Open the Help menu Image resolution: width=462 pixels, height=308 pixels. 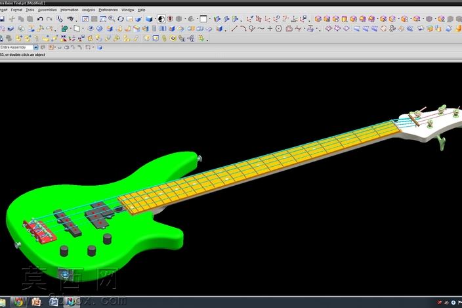pyautogui.click(x=142, y=10)
